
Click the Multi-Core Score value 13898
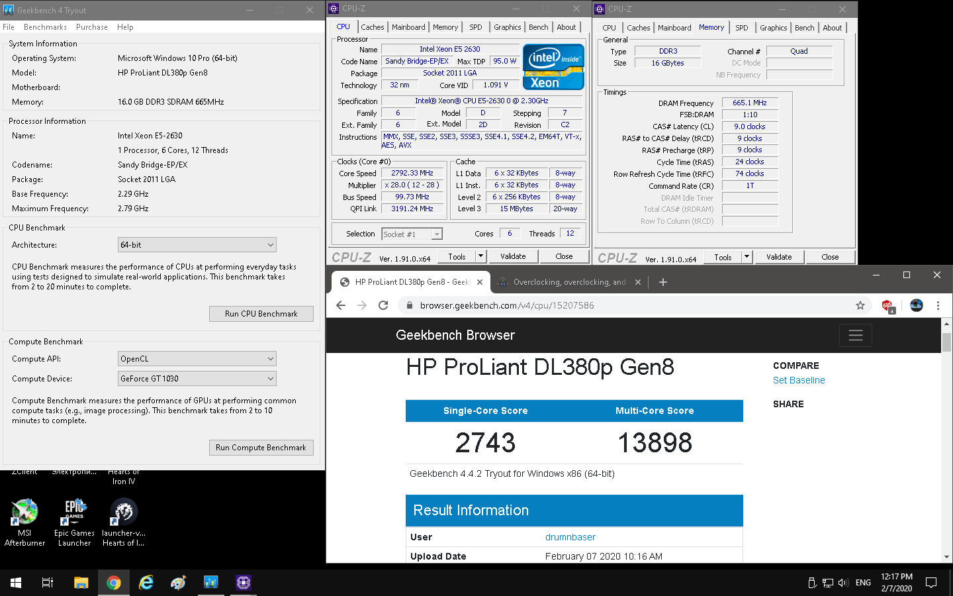coord(655,443)
